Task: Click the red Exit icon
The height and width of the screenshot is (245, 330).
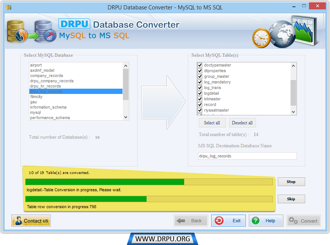Action: 219,221
